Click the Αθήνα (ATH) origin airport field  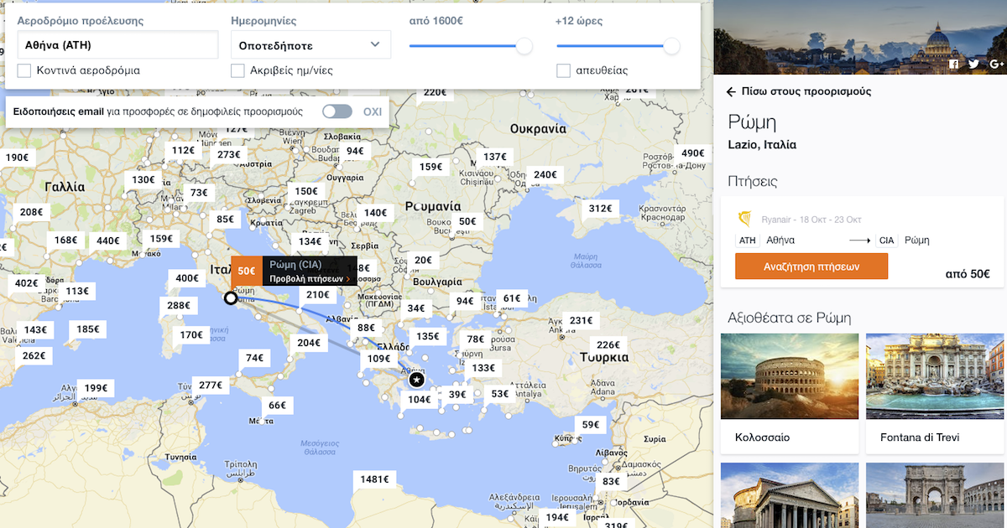point(117,44)
